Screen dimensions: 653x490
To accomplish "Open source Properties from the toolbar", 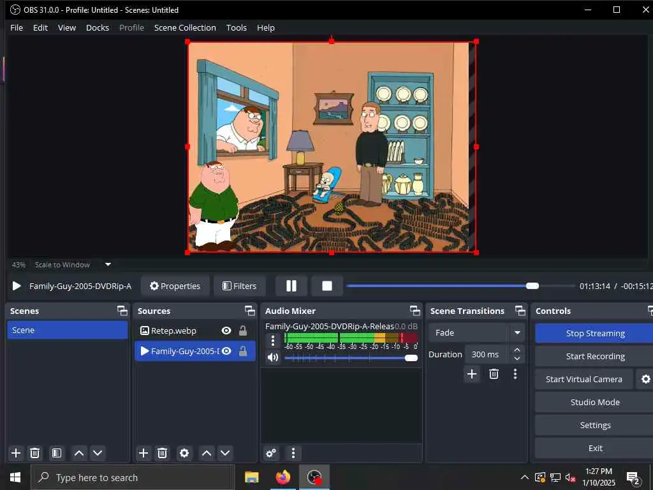I will click(175, 286).
